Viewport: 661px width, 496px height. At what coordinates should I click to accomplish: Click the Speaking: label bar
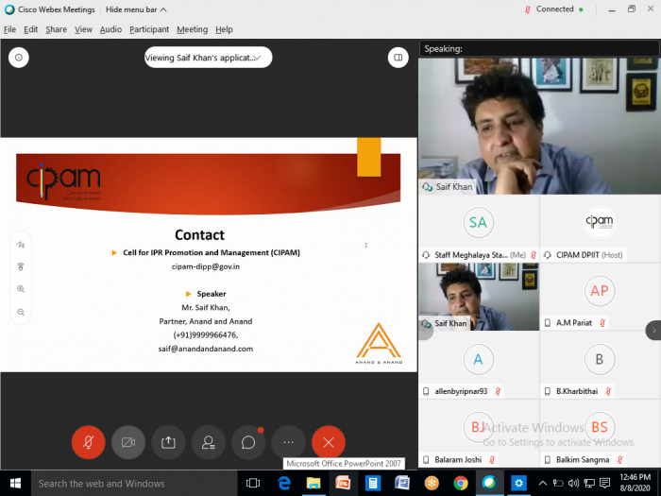[539, 49]
